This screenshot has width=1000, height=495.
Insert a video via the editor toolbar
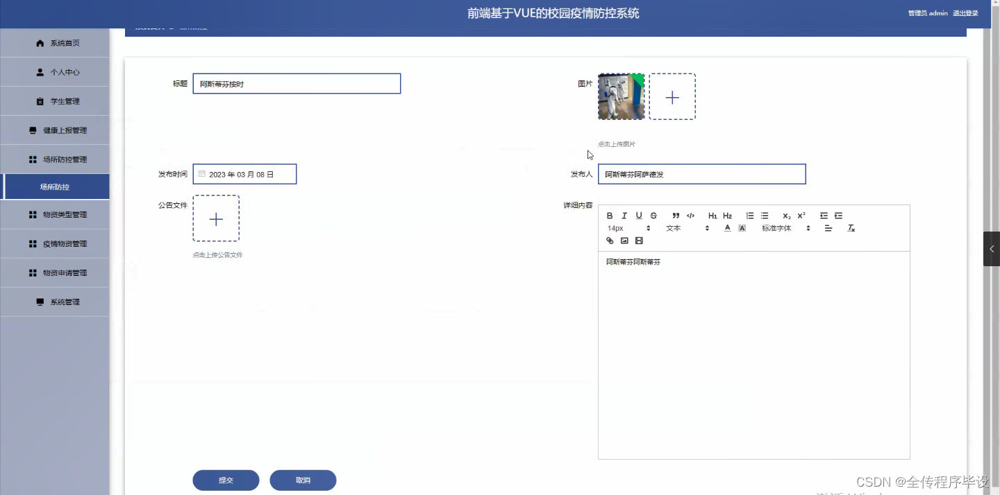tap(639, 241)
